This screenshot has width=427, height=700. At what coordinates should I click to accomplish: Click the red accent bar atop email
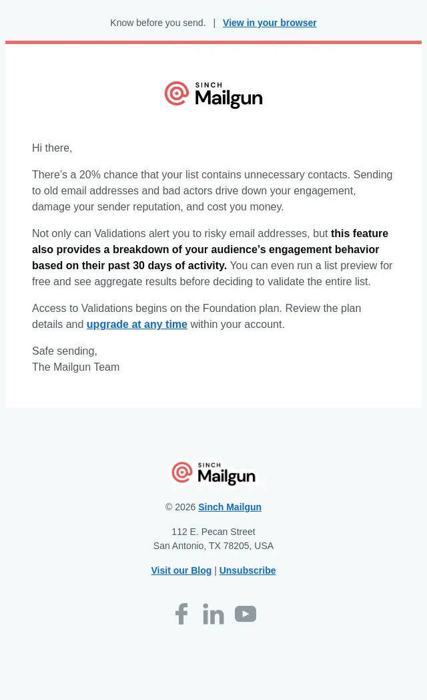coord(213,42)
